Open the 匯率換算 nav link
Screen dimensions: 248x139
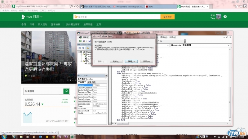click(55, 24)
